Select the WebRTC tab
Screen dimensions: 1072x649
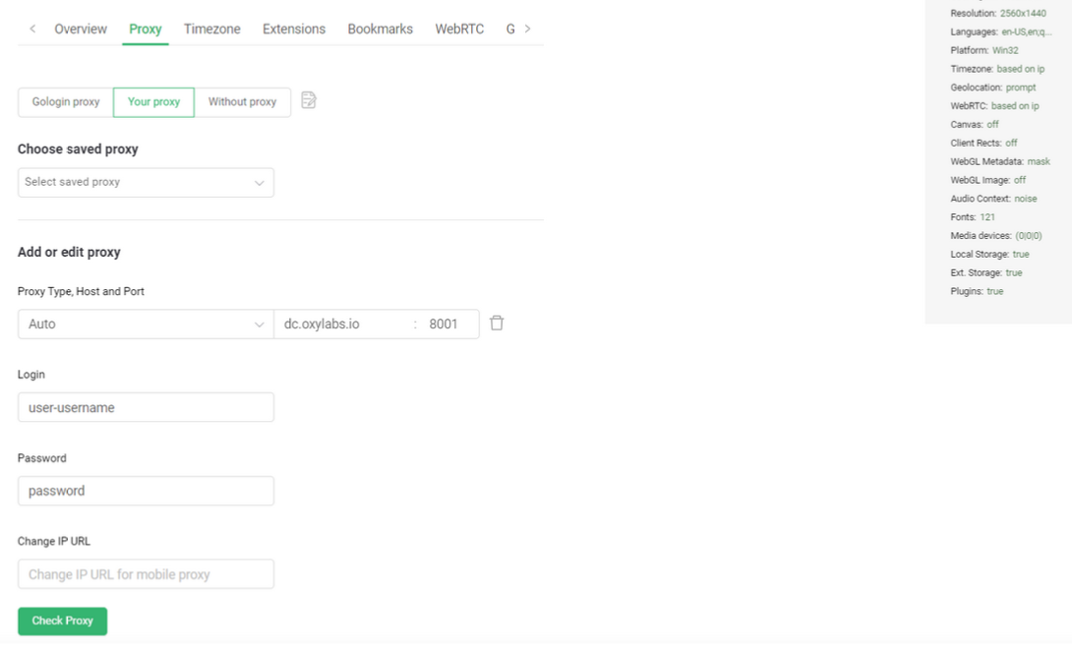click(x=459, y=29)
